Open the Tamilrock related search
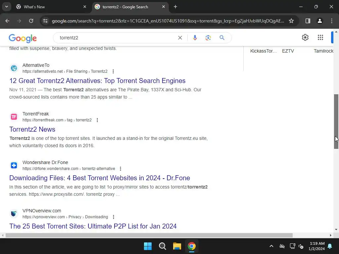Screen dimensions: 339x254 (x=323, y=51)
